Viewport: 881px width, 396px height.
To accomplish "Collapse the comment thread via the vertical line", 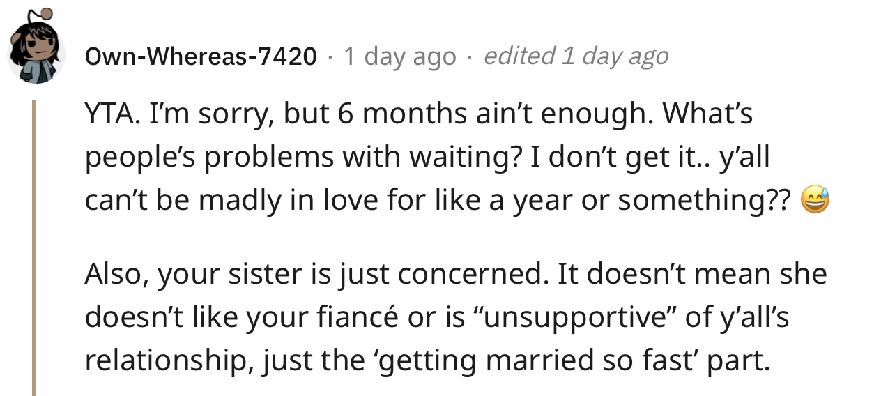I will pos(33,247).
